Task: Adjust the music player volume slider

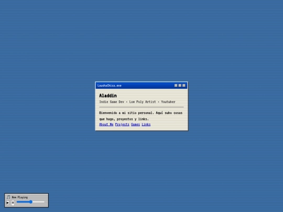Action: [x=30, y=202]
